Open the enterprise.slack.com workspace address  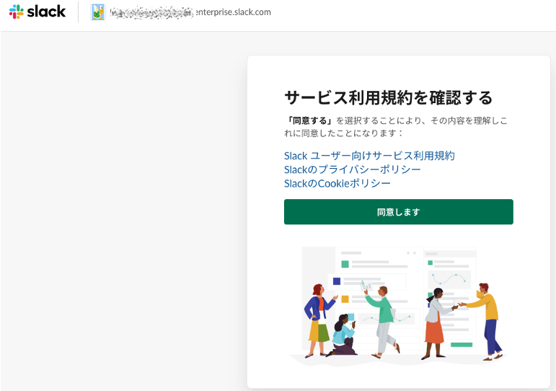pos(190,12)
